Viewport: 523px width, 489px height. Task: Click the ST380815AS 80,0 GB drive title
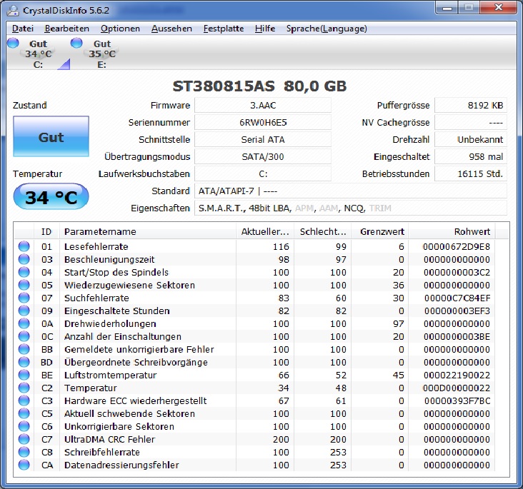pyautogui.click(x=259, y=86)
